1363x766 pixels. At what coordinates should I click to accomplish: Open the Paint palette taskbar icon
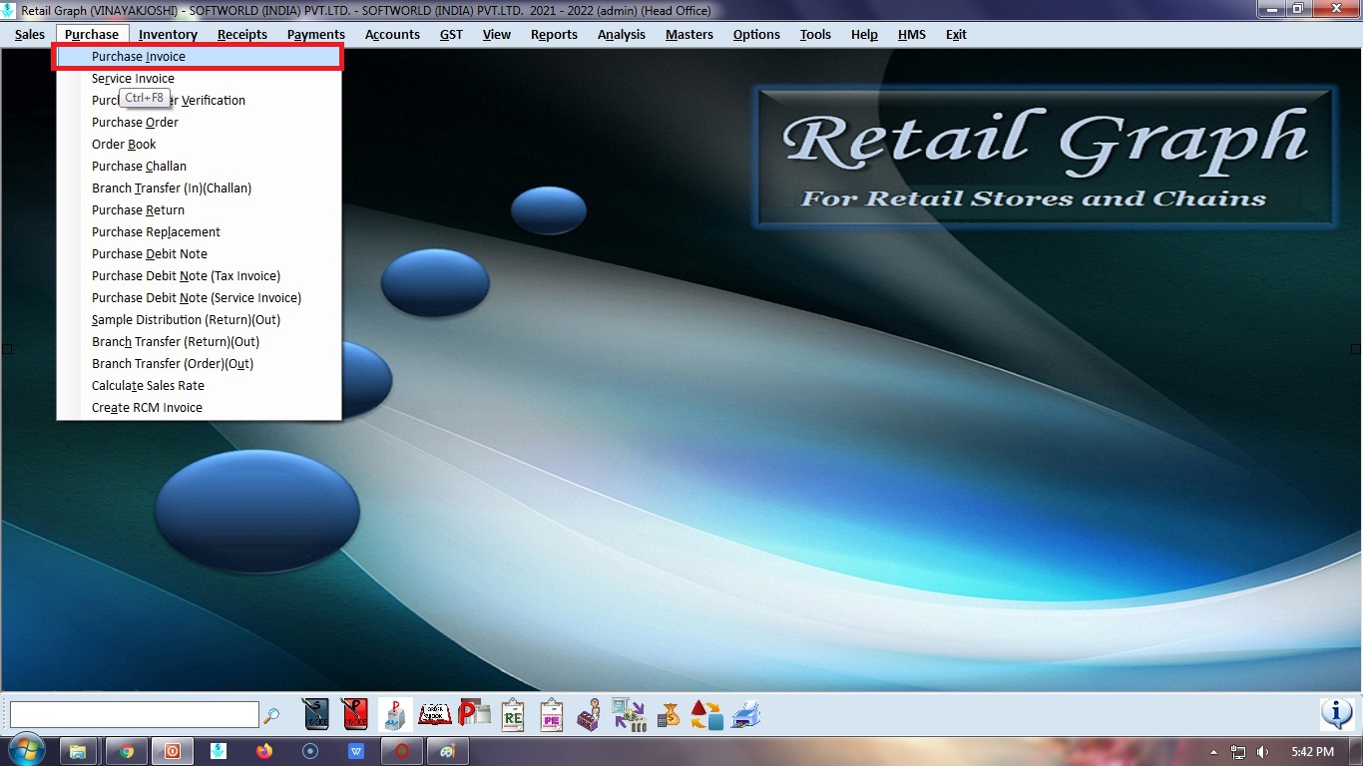click(x=448, y=751)
